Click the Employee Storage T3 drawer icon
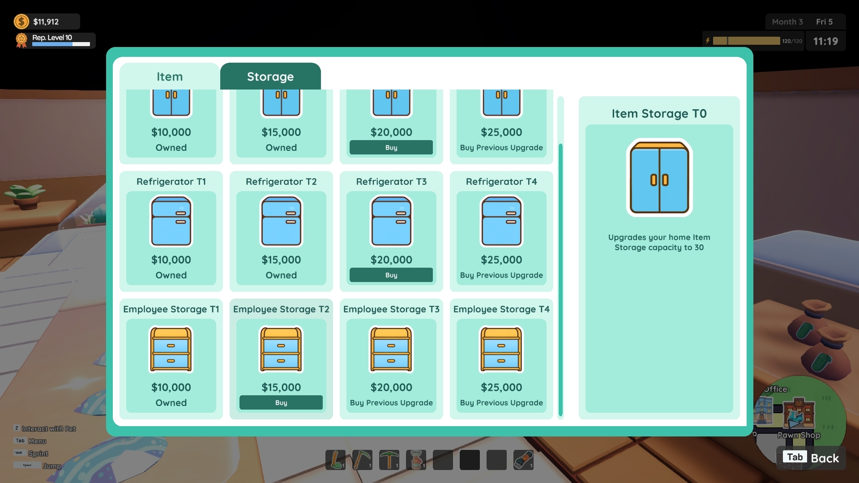 391,349
